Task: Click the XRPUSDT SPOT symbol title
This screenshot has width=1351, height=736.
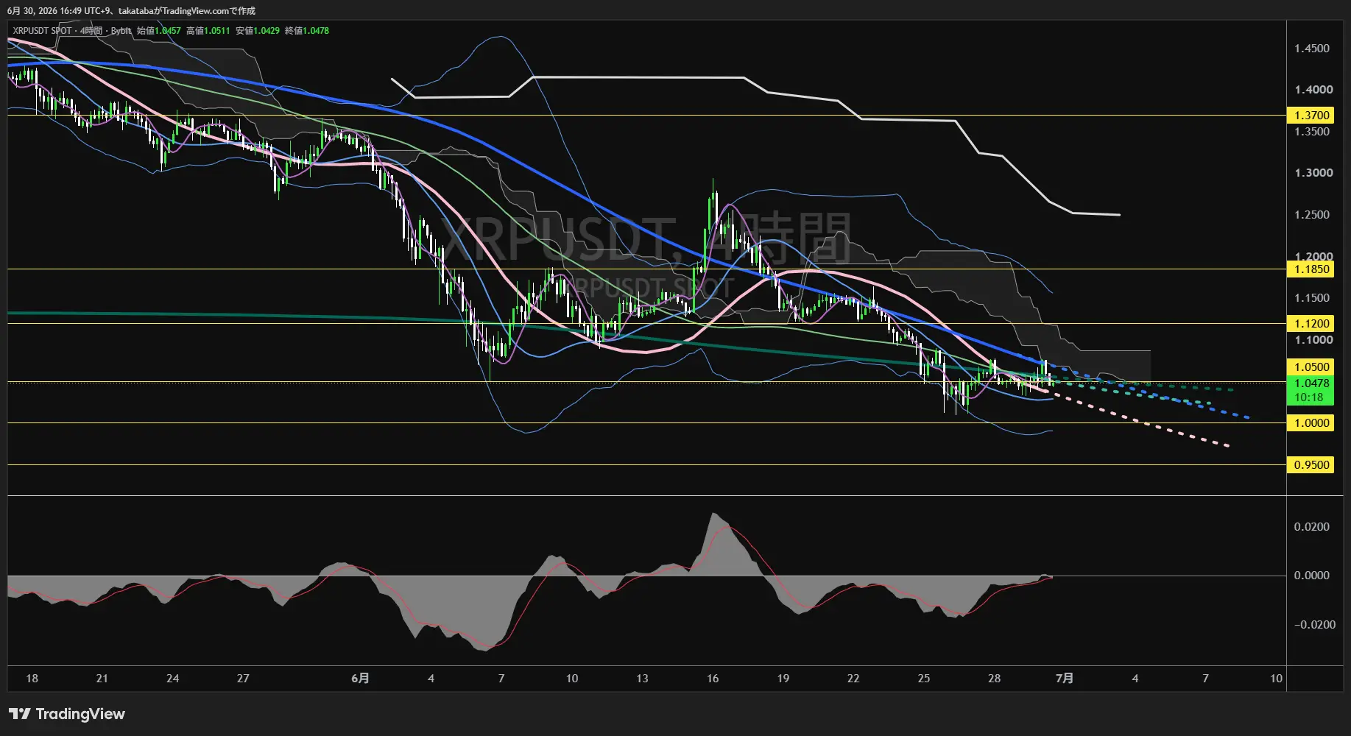Action: click(42, 31)
